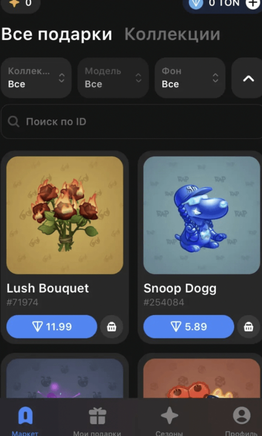Open the Маркет tab icon

25,416
